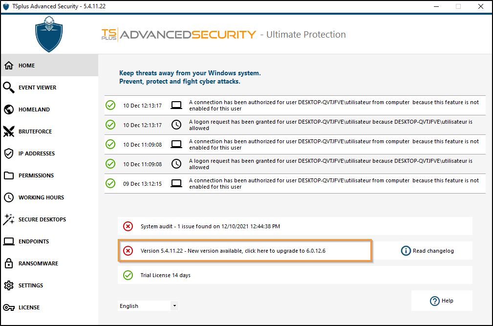Switch to the Home tab

(x=9, y=65)
